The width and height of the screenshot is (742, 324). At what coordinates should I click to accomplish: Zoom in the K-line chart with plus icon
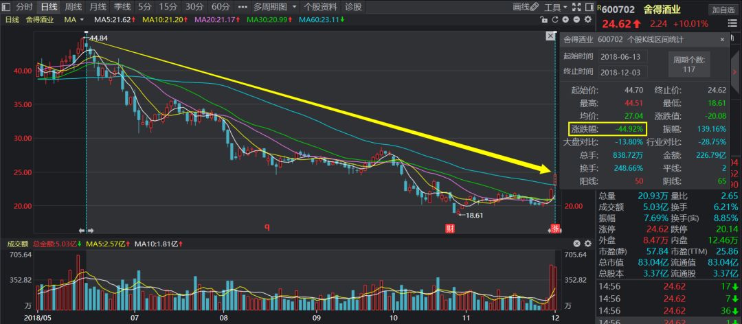(566, 19)
